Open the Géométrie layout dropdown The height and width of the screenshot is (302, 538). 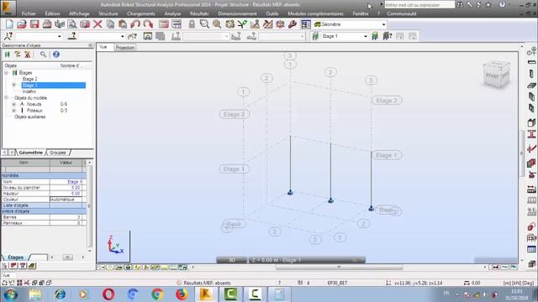(383, 24)
